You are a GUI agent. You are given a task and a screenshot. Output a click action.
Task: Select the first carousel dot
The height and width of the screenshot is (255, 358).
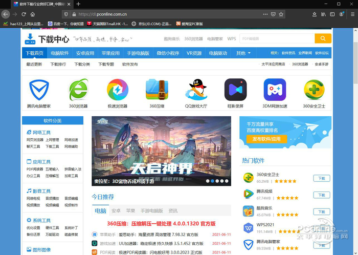208,181
